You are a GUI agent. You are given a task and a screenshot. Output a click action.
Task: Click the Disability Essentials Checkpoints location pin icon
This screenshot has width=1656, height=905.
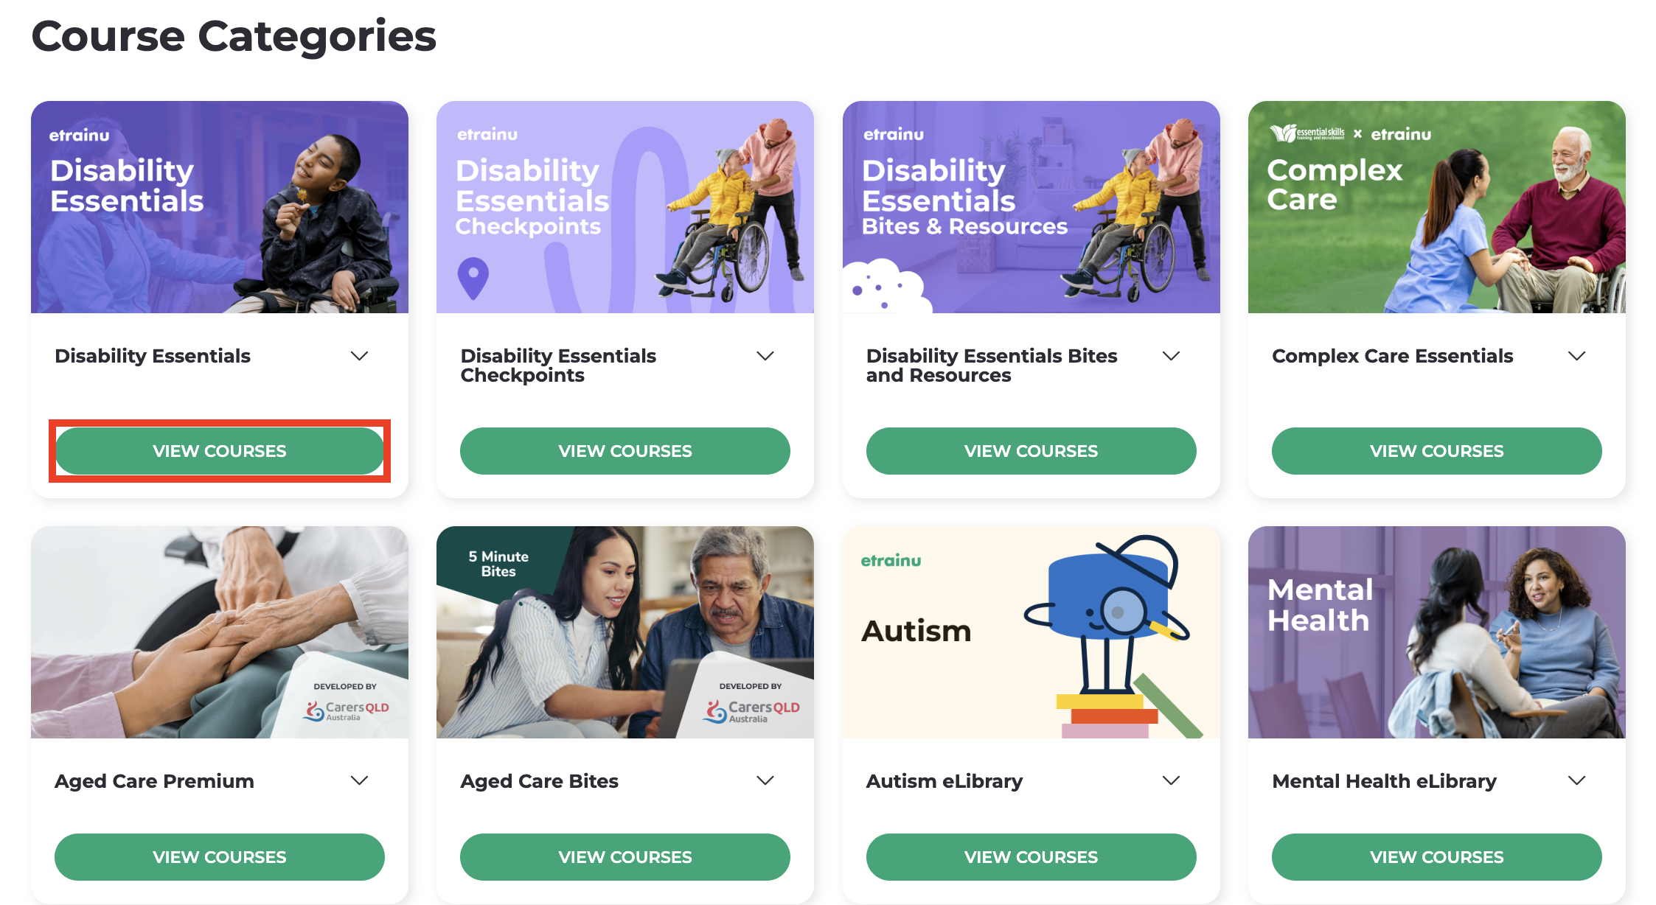tap(473, 278)
